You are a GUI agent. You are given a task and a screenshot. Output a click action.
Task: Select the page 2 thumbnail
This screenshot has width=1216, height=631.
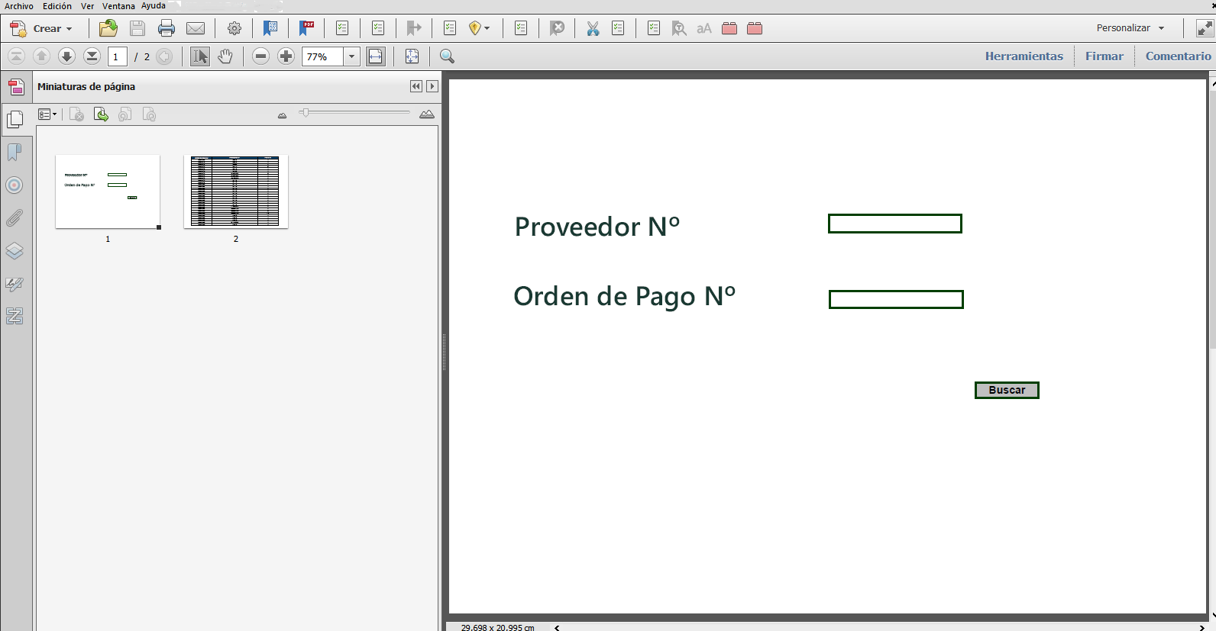236,192
